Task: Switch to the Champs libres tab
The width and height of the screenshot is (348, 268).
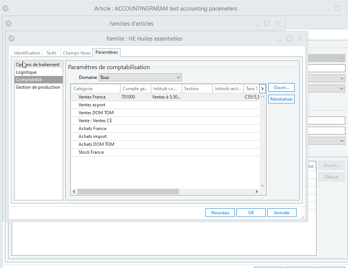Action: [x=77, y=53]
